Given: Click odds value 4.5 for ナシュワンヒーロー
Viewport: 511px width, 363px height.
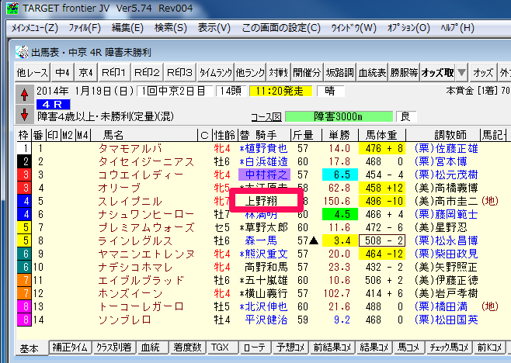Looking at the screenshot, I should (x=340, y=214).
